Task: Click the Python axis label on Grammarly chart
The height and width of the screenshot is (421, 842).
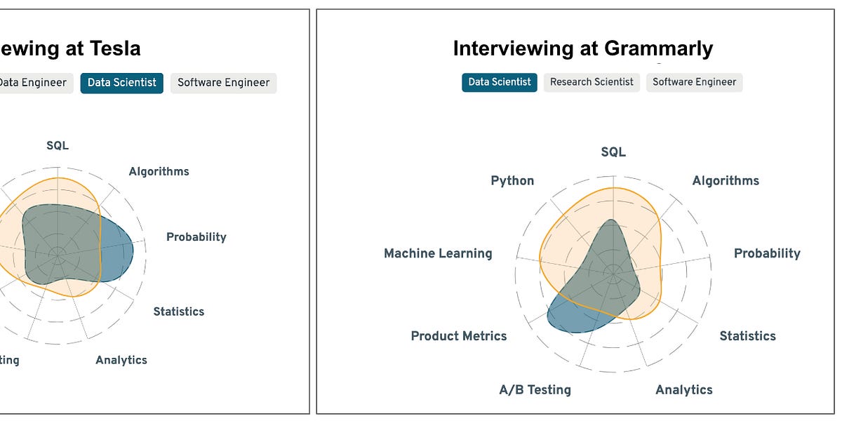Action: (x=512, y=180)
